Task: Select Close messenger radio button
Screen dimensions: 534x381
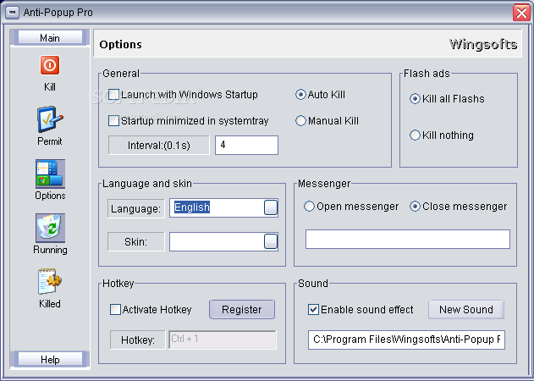Action: (x=415, y=207)
